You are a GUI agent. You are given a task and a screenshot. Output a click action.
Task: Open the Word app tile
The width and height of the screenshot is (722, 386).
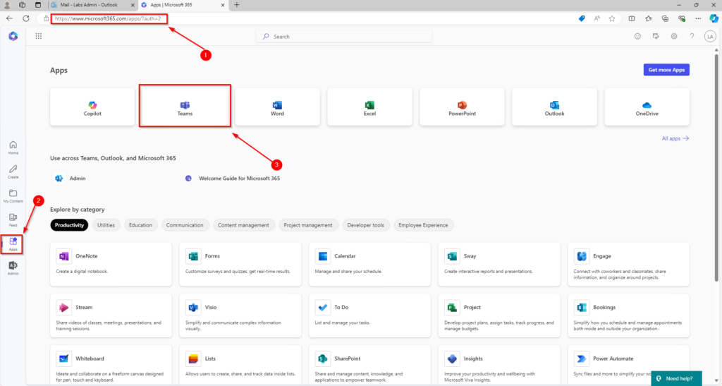point(277,107)
